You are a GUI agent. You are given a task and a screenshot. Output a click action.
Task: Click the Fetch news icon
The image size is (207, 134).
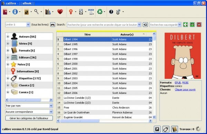point(71,12)
